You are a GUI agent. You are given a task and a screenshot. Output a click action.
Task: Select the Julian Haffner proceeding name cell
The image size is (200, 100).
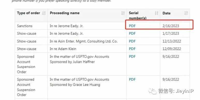[x=87, y=64]
